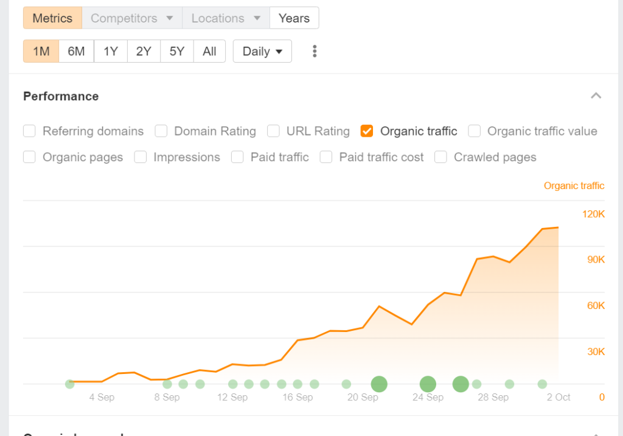Enable the Organic traffic value metric
The width and height of the screenshot is (623, 436).
(474, 131)
